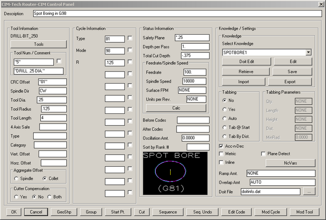Click the Retrieve knowledge button
Screen dimensions: 326x220
[246, 72]
